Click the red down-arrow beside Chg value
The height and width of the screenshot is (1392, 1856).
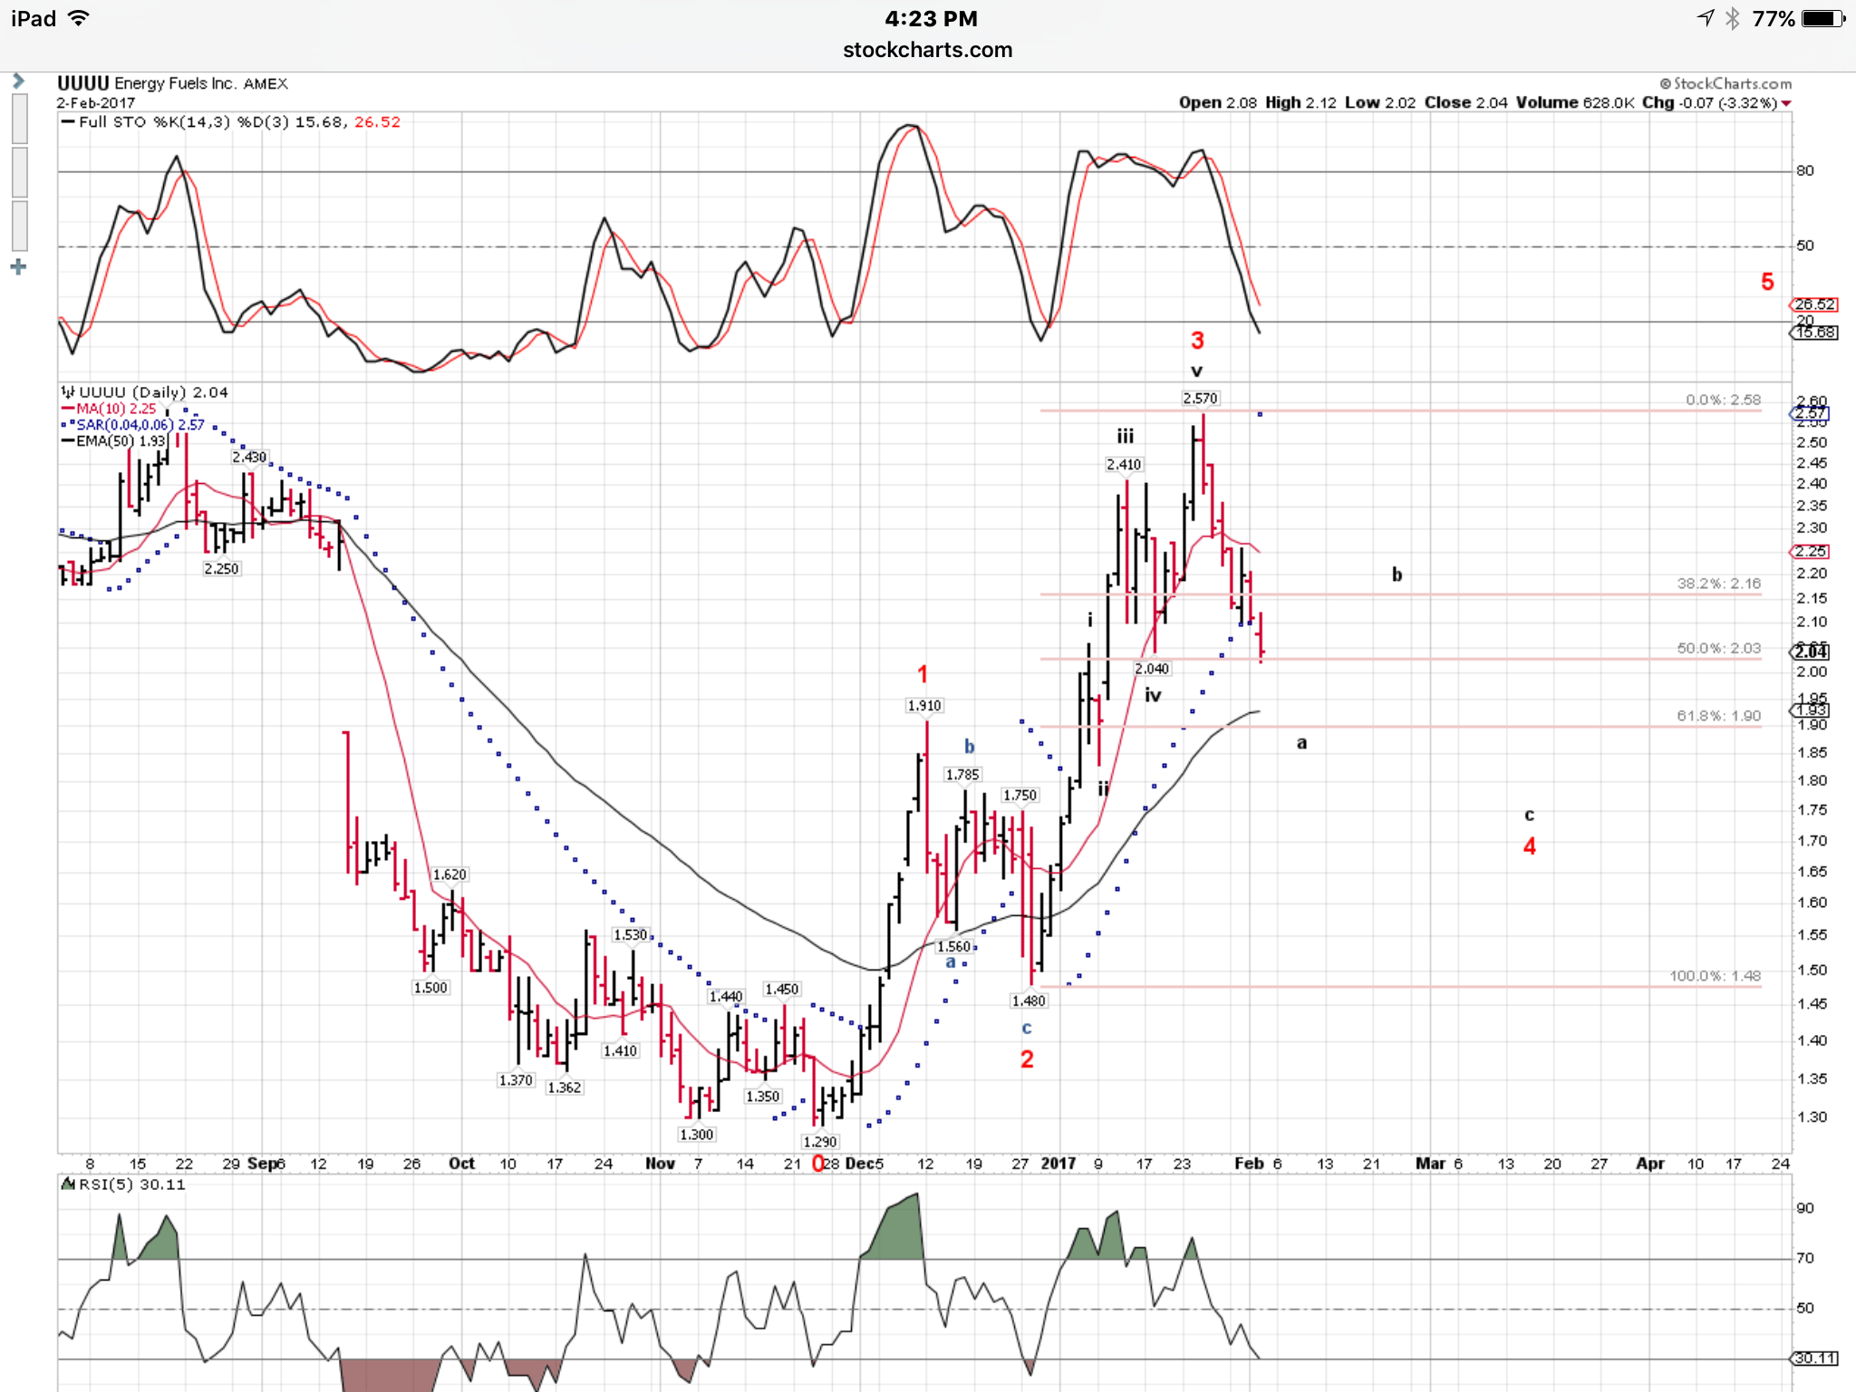[x=1786, y=103]
